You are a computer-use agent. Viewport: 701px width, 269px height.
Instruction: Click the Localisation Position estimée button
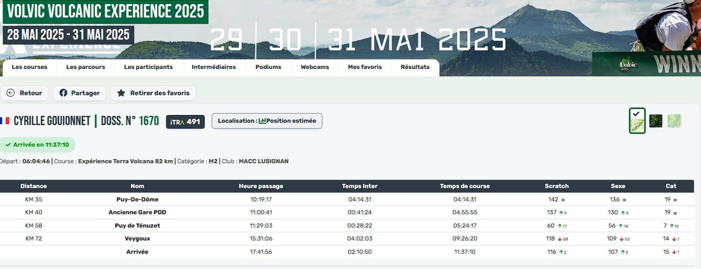point(267,121)
